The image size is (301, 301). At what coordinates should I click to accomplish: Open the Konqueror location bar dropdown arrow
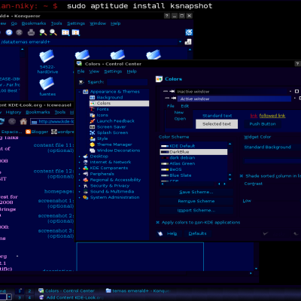pyautogui.click(x=180, y=42)
